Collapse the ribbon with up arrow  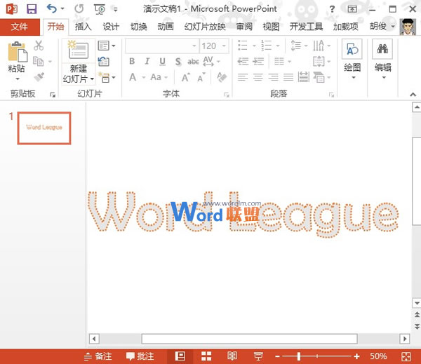click(x=413, y=94)
